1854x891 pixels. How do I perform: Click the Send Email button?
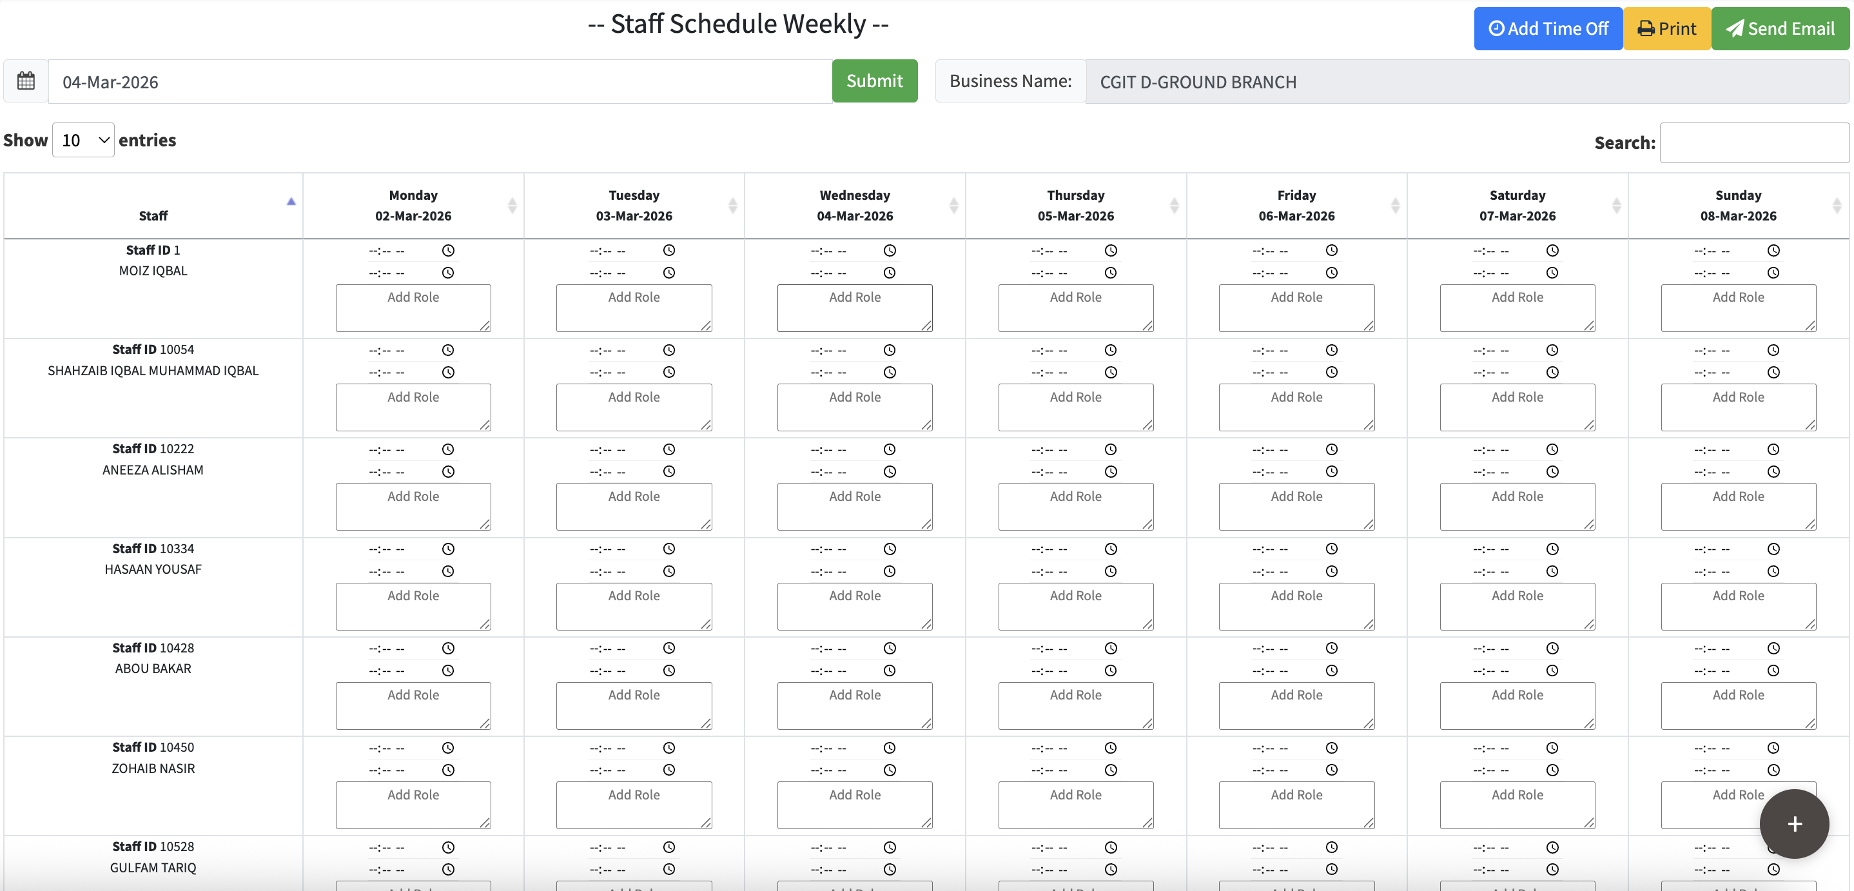click(x=1780, y=29)
